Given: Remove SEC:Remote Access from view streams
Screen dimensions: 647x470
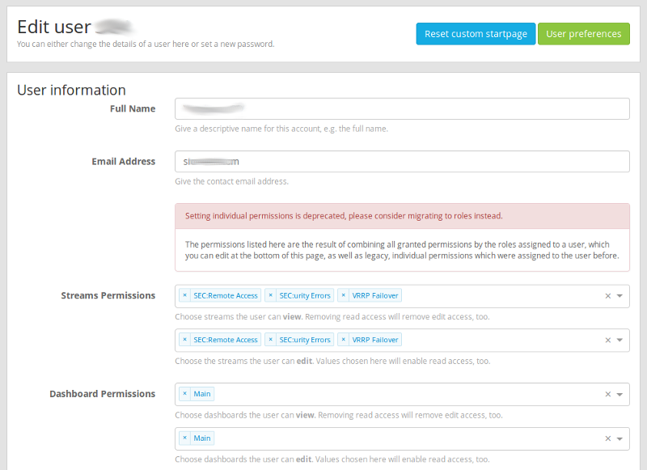Looking at the screenshot, I should pos(184,296).
